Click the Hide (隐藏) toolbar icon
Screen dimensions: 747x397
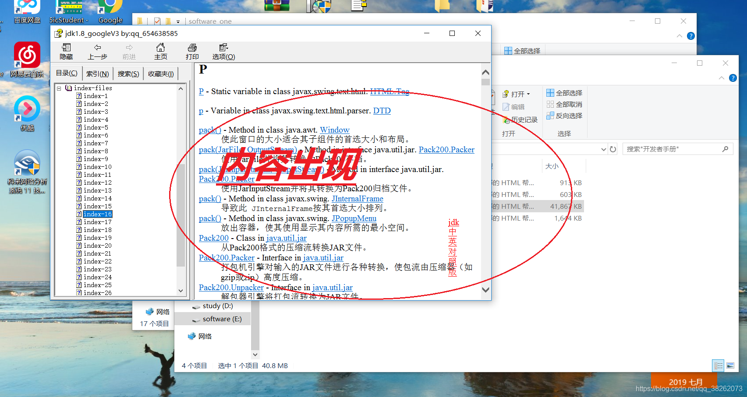coord(67,52)
